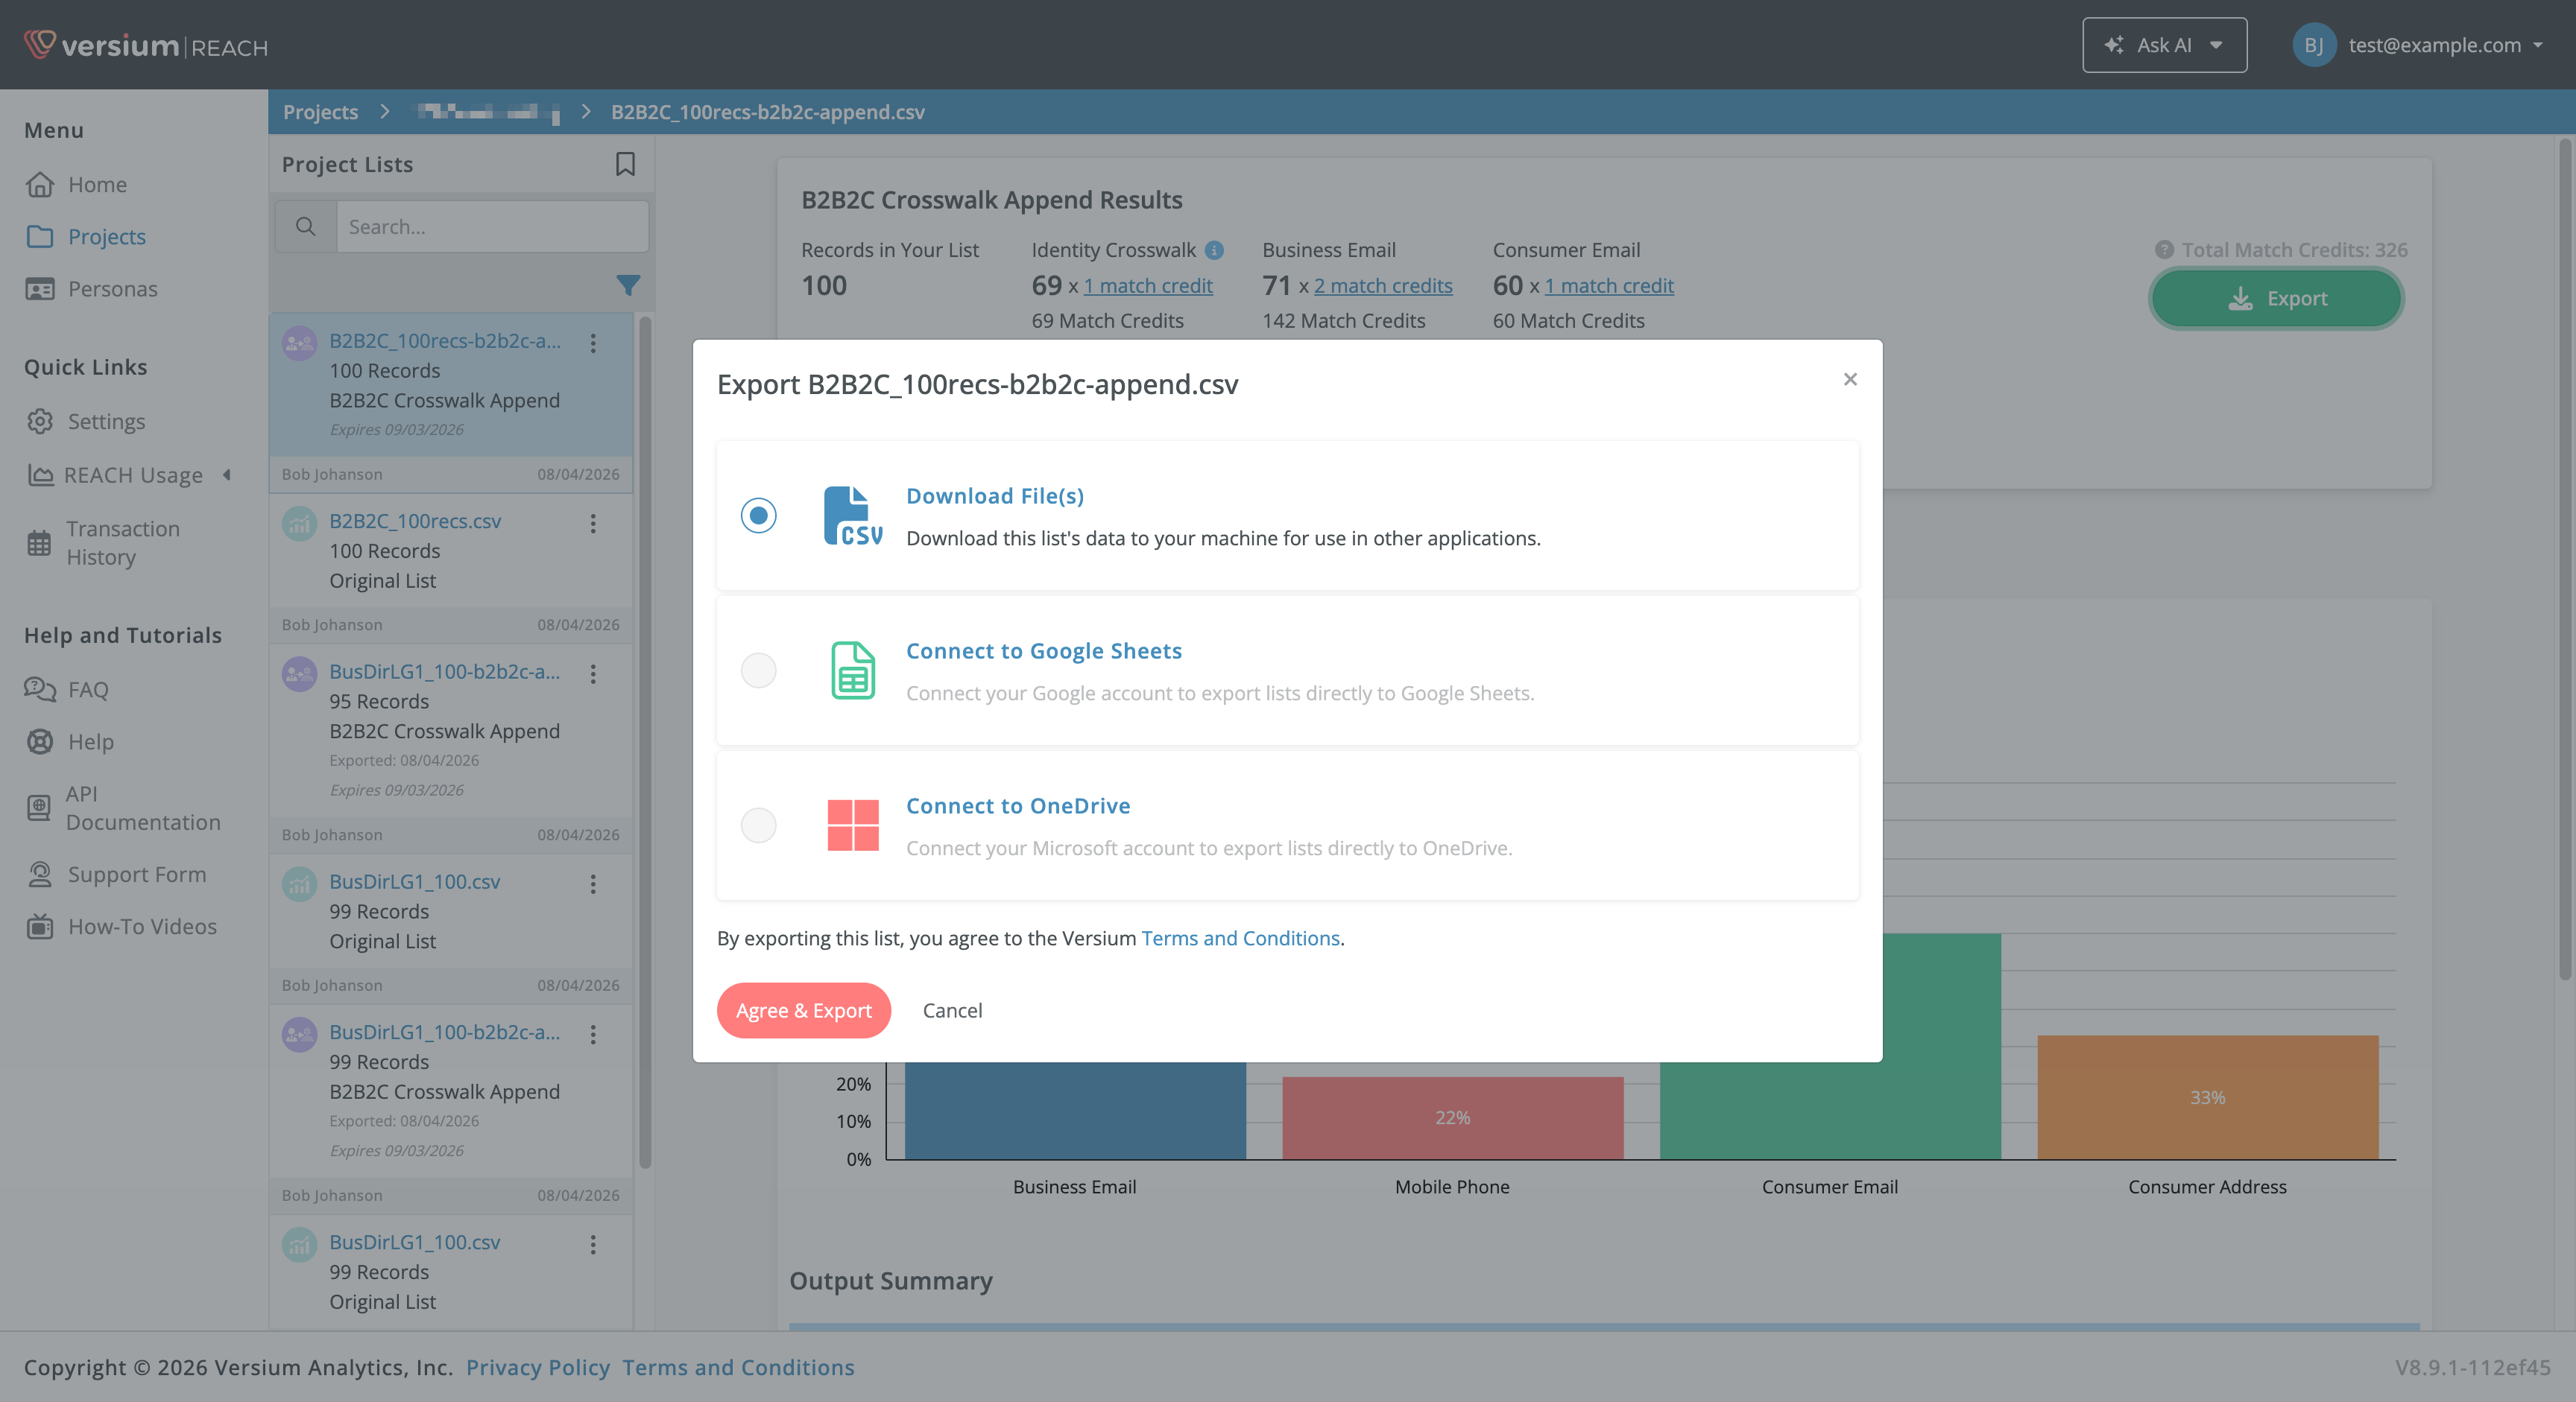Click the Search lists input field
The image size is (2576, 1402).
(x=492, y=227)
